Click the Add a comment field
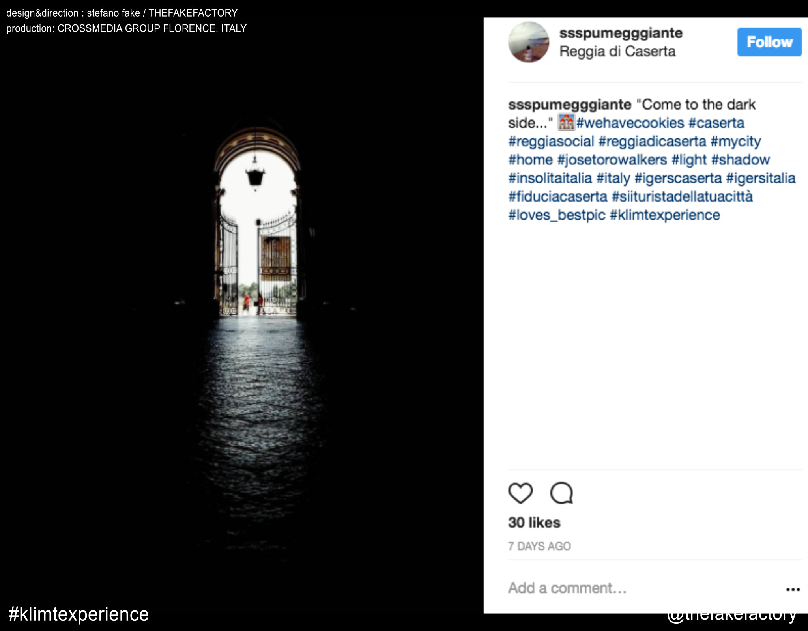808x631 pixels. 567,588
